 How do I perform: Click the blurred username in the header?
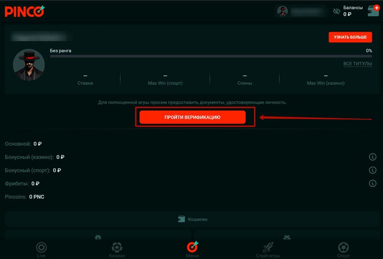[308, 11]
